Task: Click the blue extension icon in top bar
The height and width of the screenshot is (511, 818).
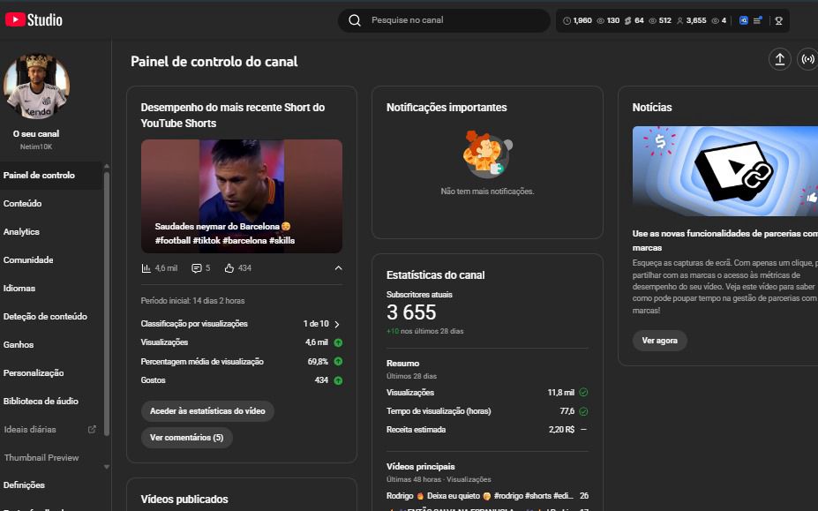Action: pyautogui.click(x=744, y=20)
